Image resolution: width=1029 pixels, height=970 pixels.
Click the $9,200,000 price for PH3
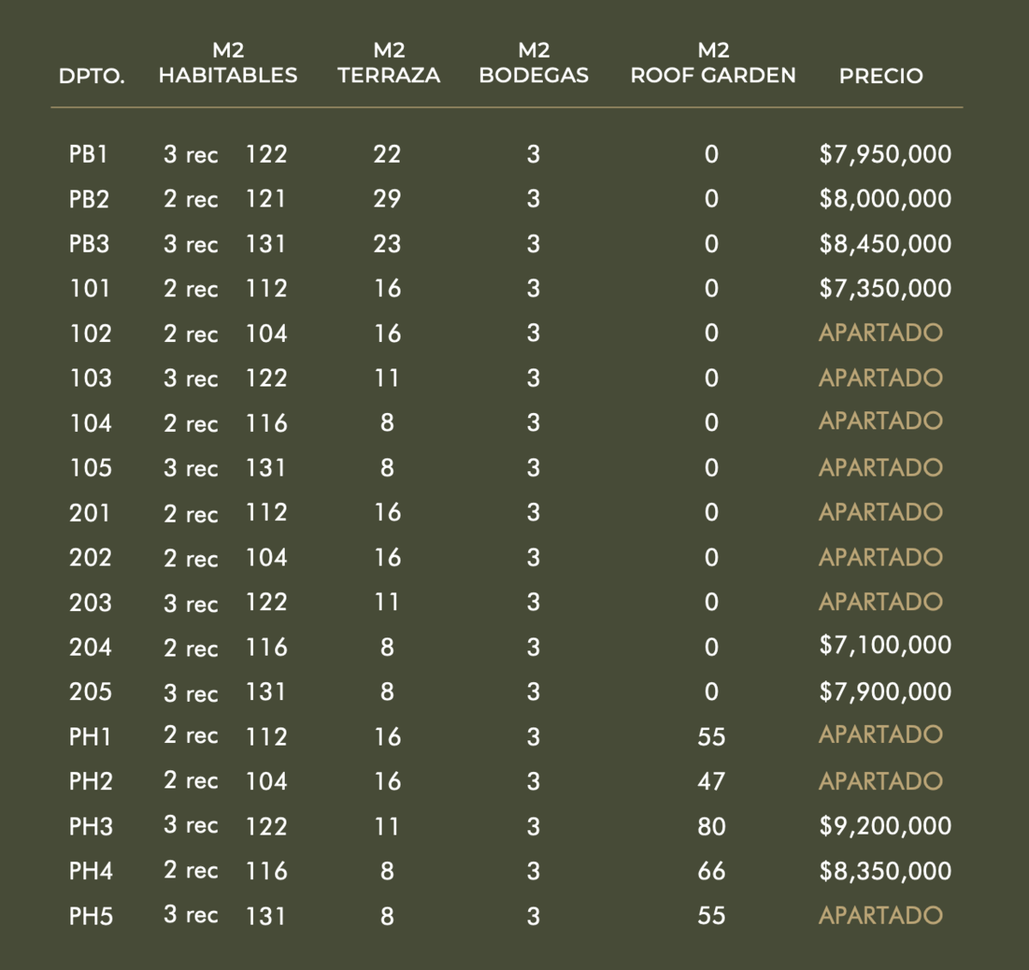click(885, 826)
